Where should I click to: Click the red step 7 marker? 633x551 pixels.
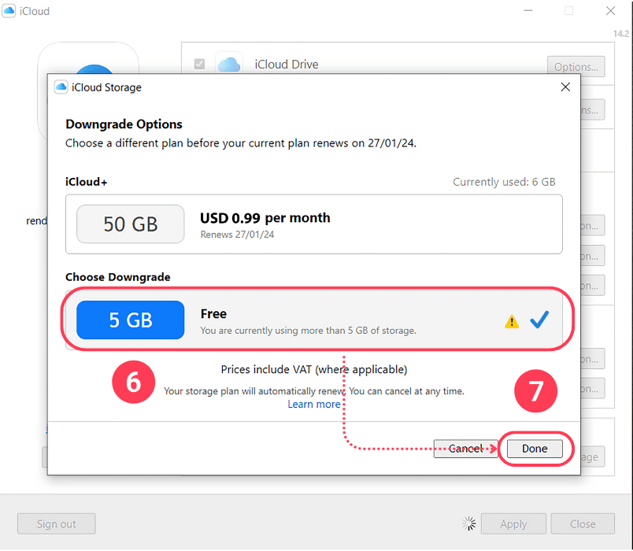point(535,390)
